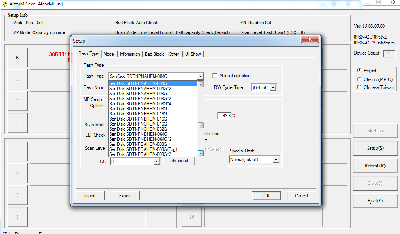This screenshot has height=234, width=400.
Task: Switch to the Flash Type tab
Action: (88, 53)
